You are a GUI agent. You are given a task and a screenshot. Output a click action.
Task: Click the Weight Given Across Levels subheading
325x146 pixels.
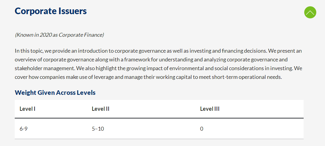tap(55, 92)
